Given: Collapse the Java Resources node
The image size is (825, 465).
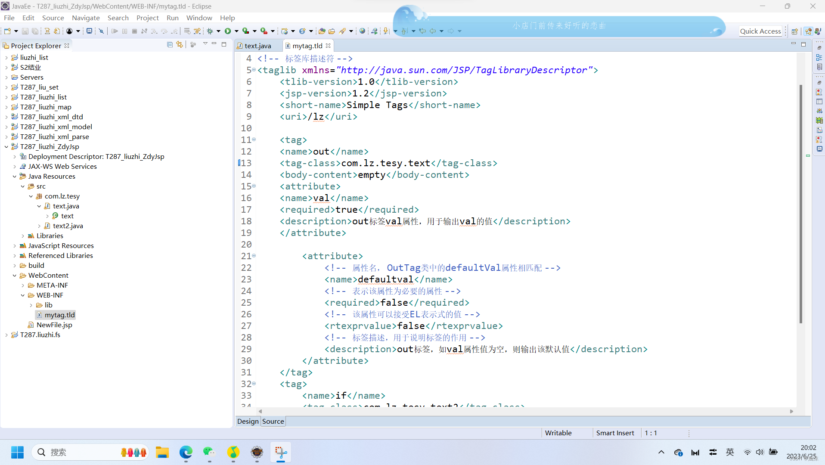Looking at the screenshot, I should tap(14, 177).
